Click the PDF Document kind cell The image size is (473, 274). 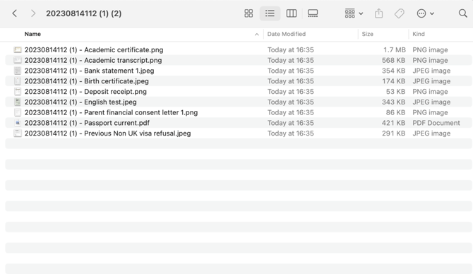(436, 123)
